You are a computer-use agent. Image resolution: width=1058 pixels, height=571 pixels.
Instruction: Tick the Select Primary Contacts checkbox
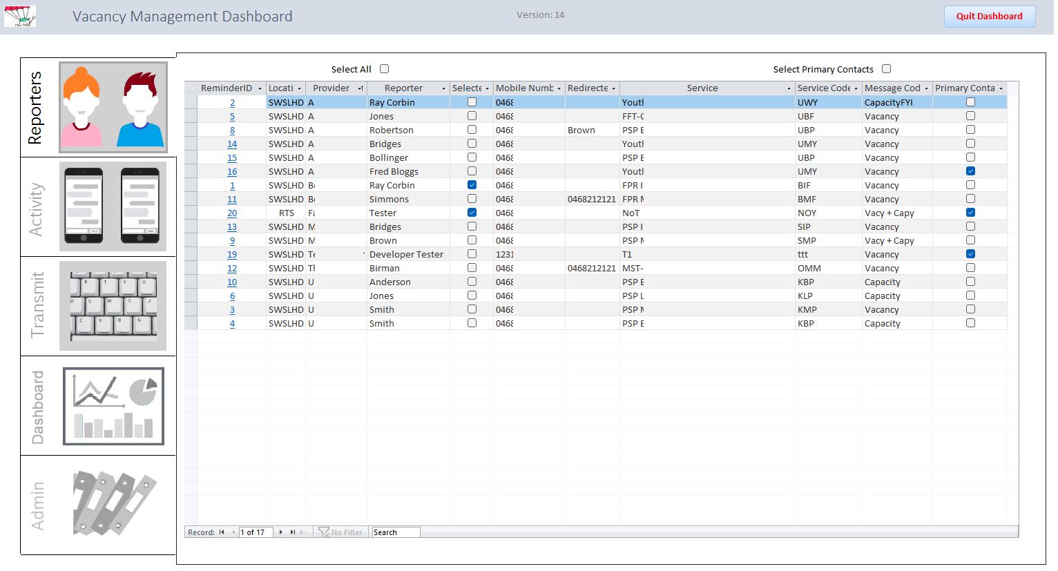point(887,69)
